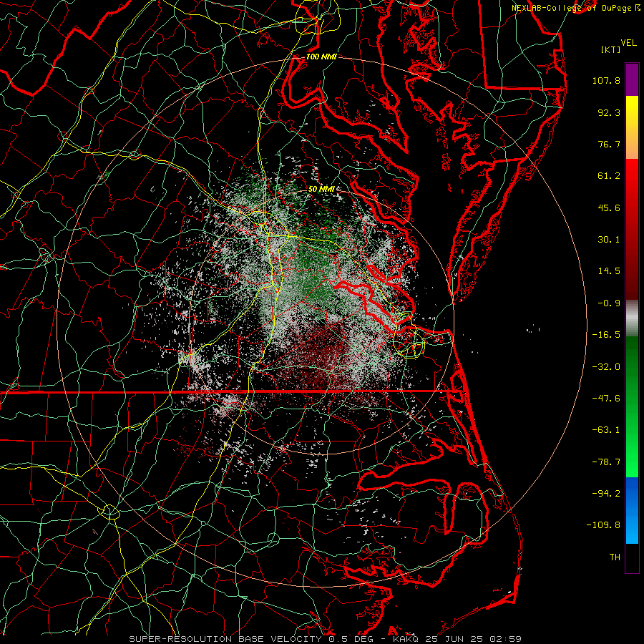Select the 76.7 scale value
This screenshot has width=644, height=644.
coord(609,144)
